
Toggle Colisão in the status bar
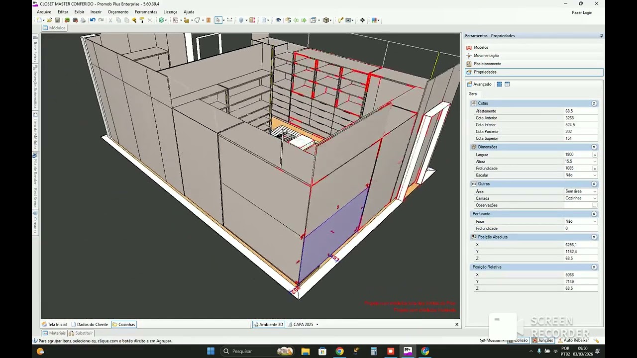[518, 341]
